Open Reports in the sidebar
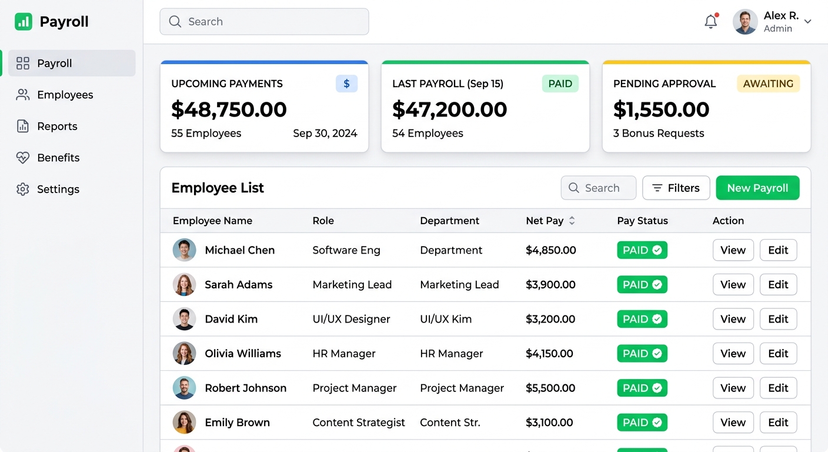 (72, 126)
